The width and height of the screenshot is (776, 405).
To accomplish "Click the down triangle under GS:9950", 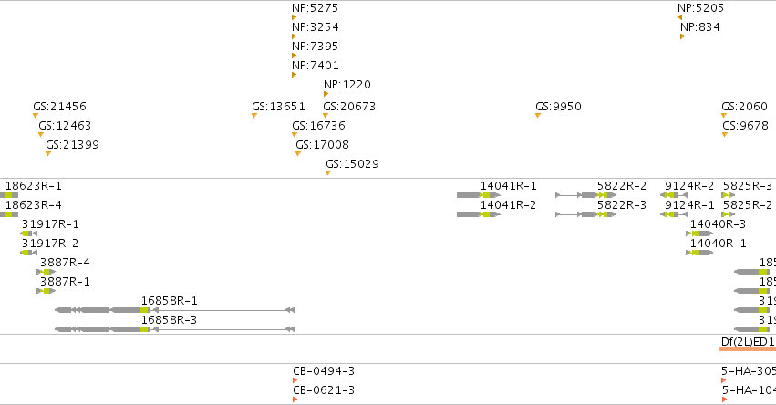I will click(x=537, y=115).
